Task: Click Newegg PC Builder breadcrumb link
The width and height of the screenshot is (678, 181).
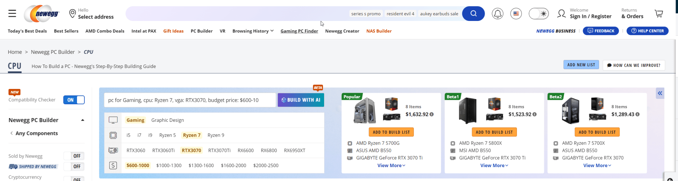Action: [x=53, y=52]
